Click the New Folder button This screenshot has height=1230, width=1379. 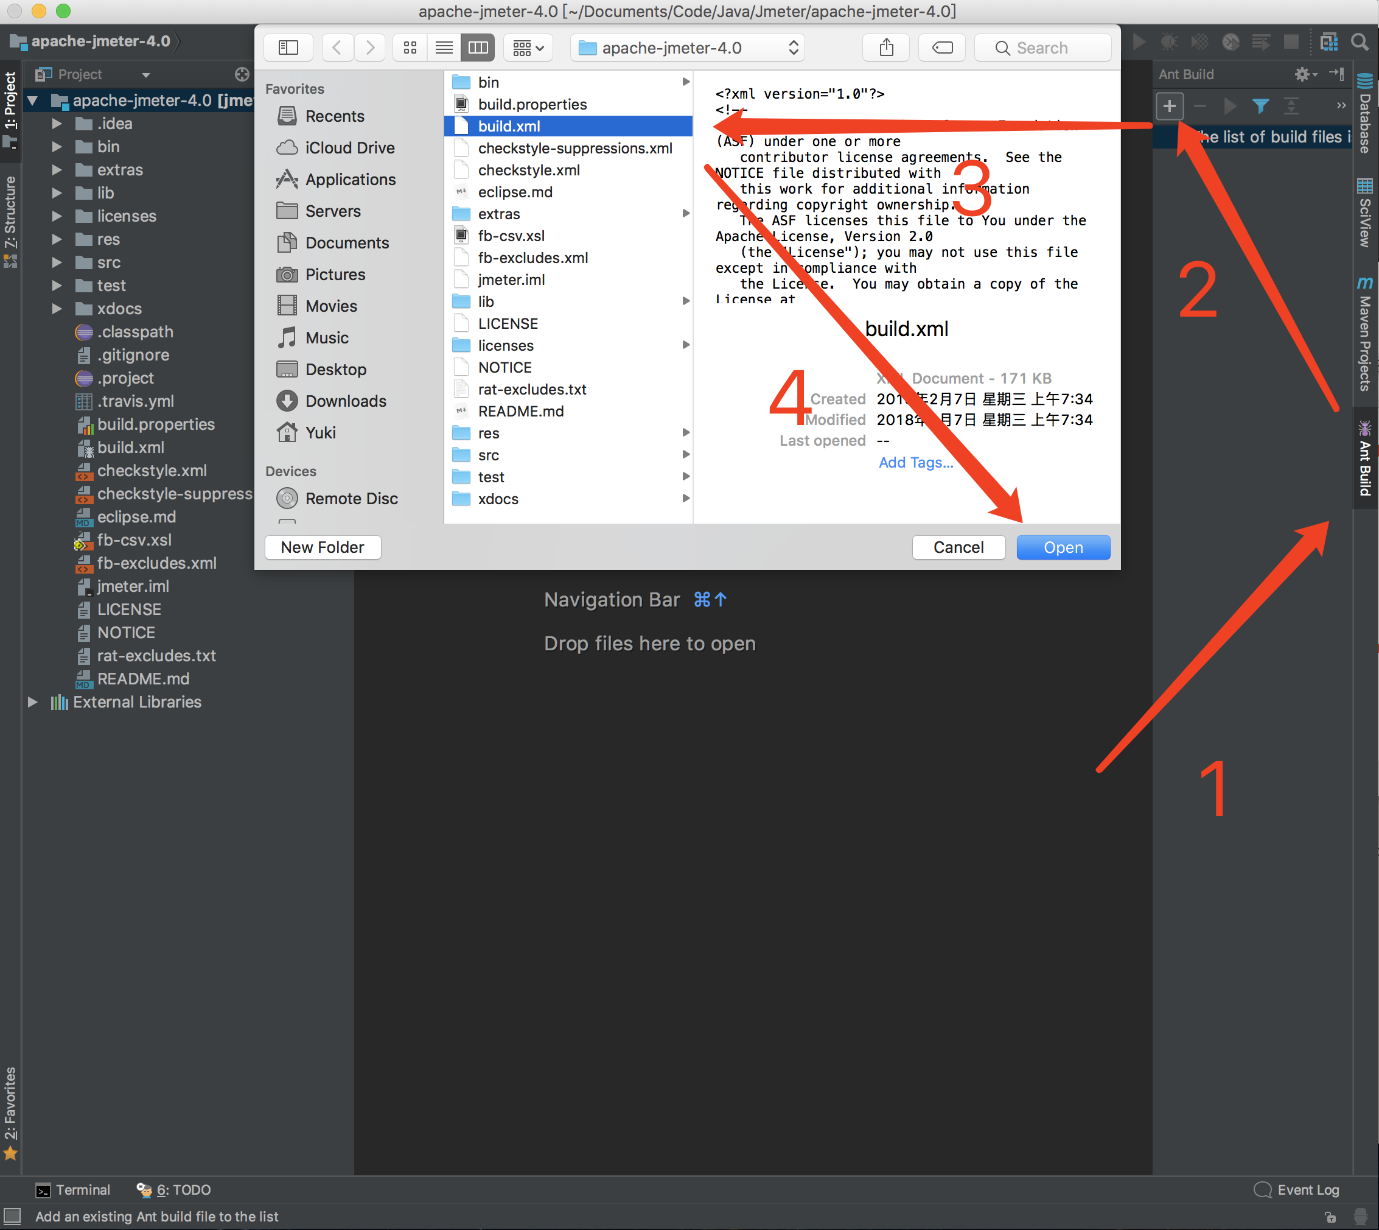click(x=323, y=547)
